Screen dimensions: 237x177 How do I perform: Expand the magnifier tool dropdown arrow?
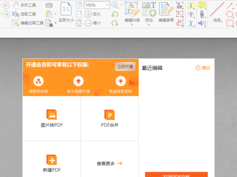pyautogui.click(x=122, y=5)
